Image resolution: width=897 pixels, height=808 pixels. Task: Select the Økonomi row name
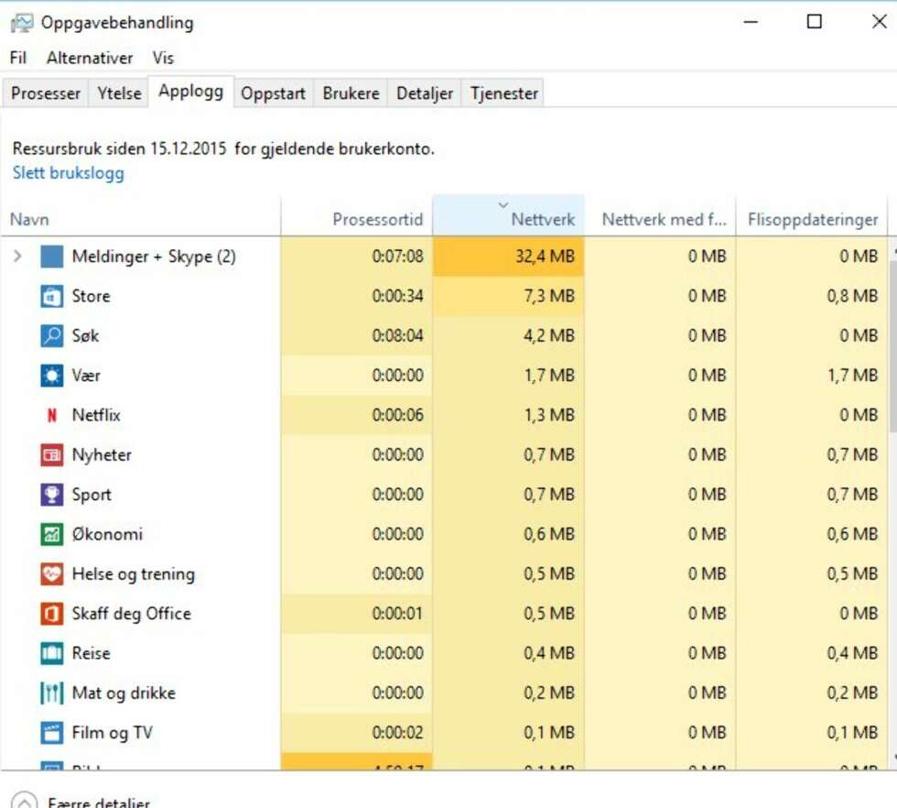tap(107, 534)
